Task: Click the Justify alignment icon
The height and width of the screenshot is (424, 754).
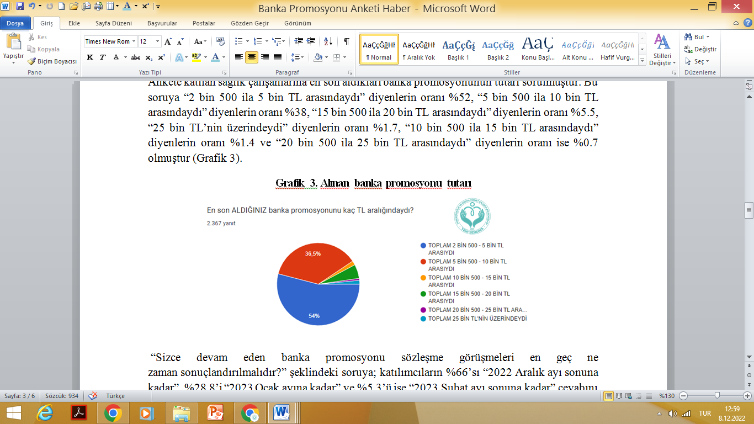Action: click(x=277, y=57)
